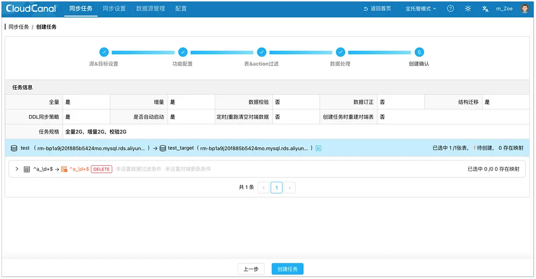
Task: Click the 任务规格 label
Action: tap(49, 132)
